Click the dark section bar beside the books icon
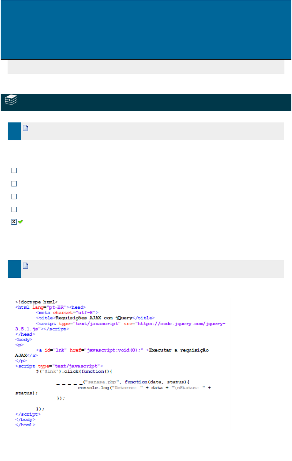 153,102
